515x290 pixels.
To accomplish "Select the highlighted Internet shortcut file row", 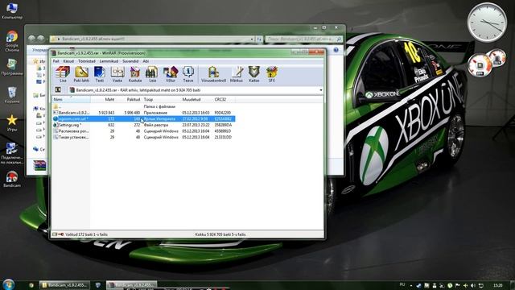I will [x=143, y=118].
